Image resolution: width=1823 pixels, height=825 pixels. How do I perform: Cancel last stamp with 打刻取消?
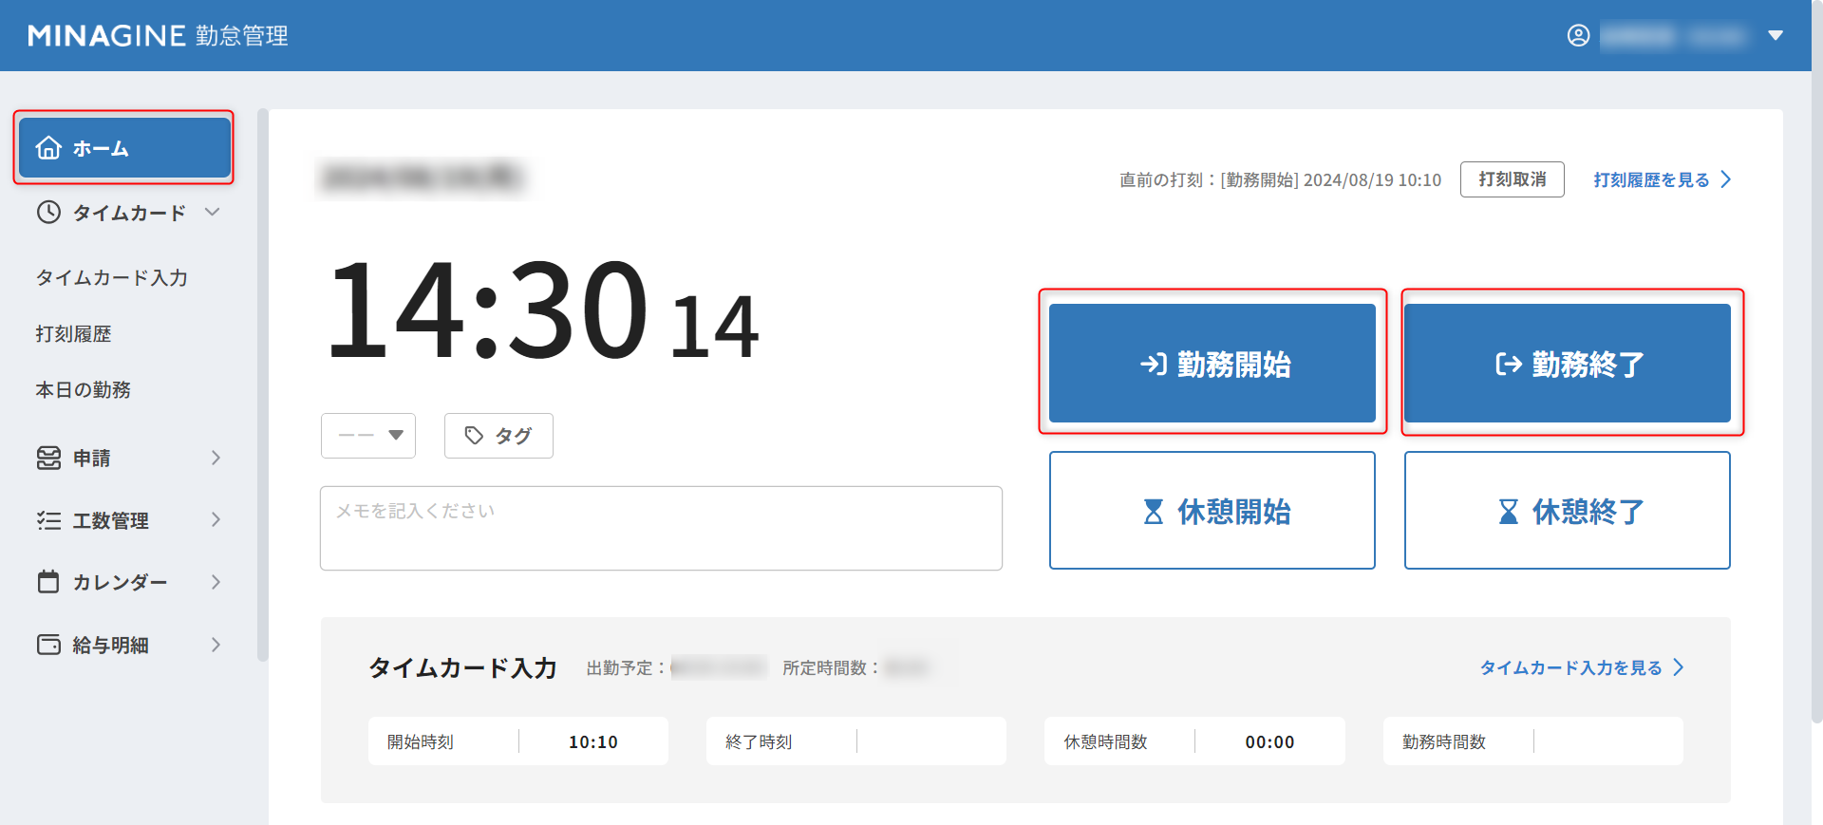[1512, 179]
